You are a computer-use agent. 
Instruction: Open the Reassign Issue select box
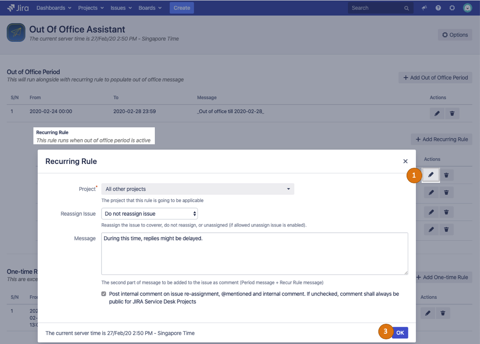pos(149,214)
